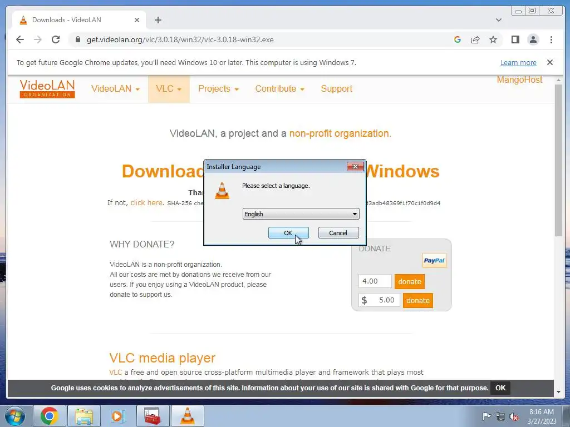570x427 pixels.
Task: Click the PayPal logo
Action: click(434, 260)
